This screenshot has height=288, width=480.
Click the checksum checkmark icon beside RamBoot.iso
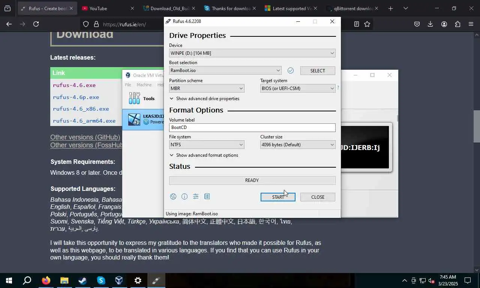(290, 70)
